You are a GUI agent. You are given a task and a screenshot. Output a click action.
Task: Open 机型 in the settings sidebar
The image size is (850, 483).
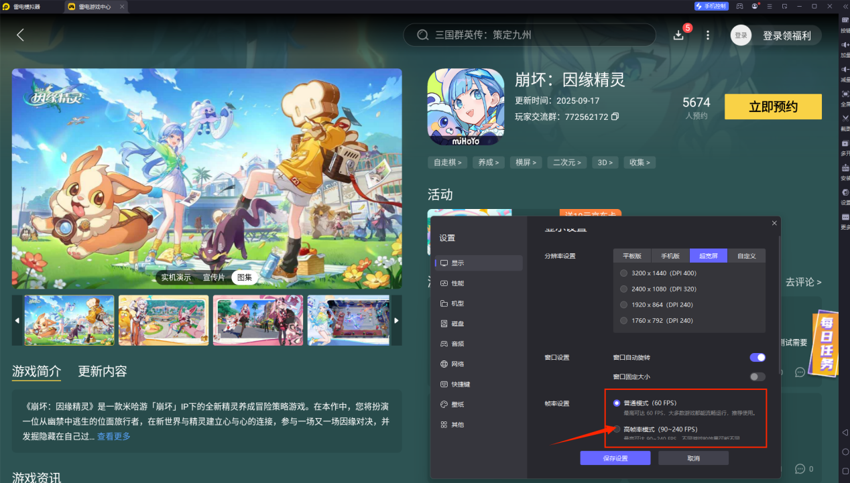pos(479,303)
